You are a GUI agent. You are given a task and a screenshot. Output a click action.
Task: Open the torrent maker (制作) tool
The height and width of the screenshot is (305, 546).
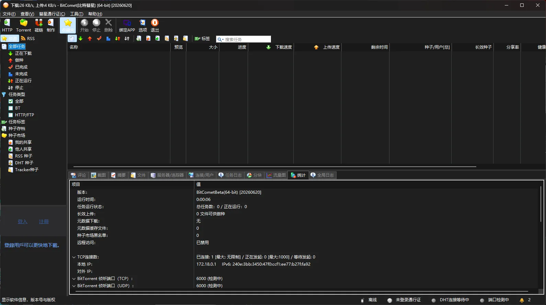click(x=51, y=25)
